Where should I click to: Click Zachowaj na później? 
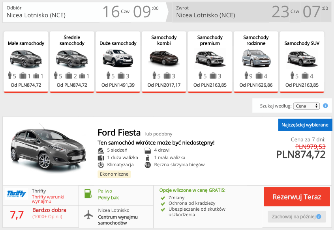coord(294,216)
